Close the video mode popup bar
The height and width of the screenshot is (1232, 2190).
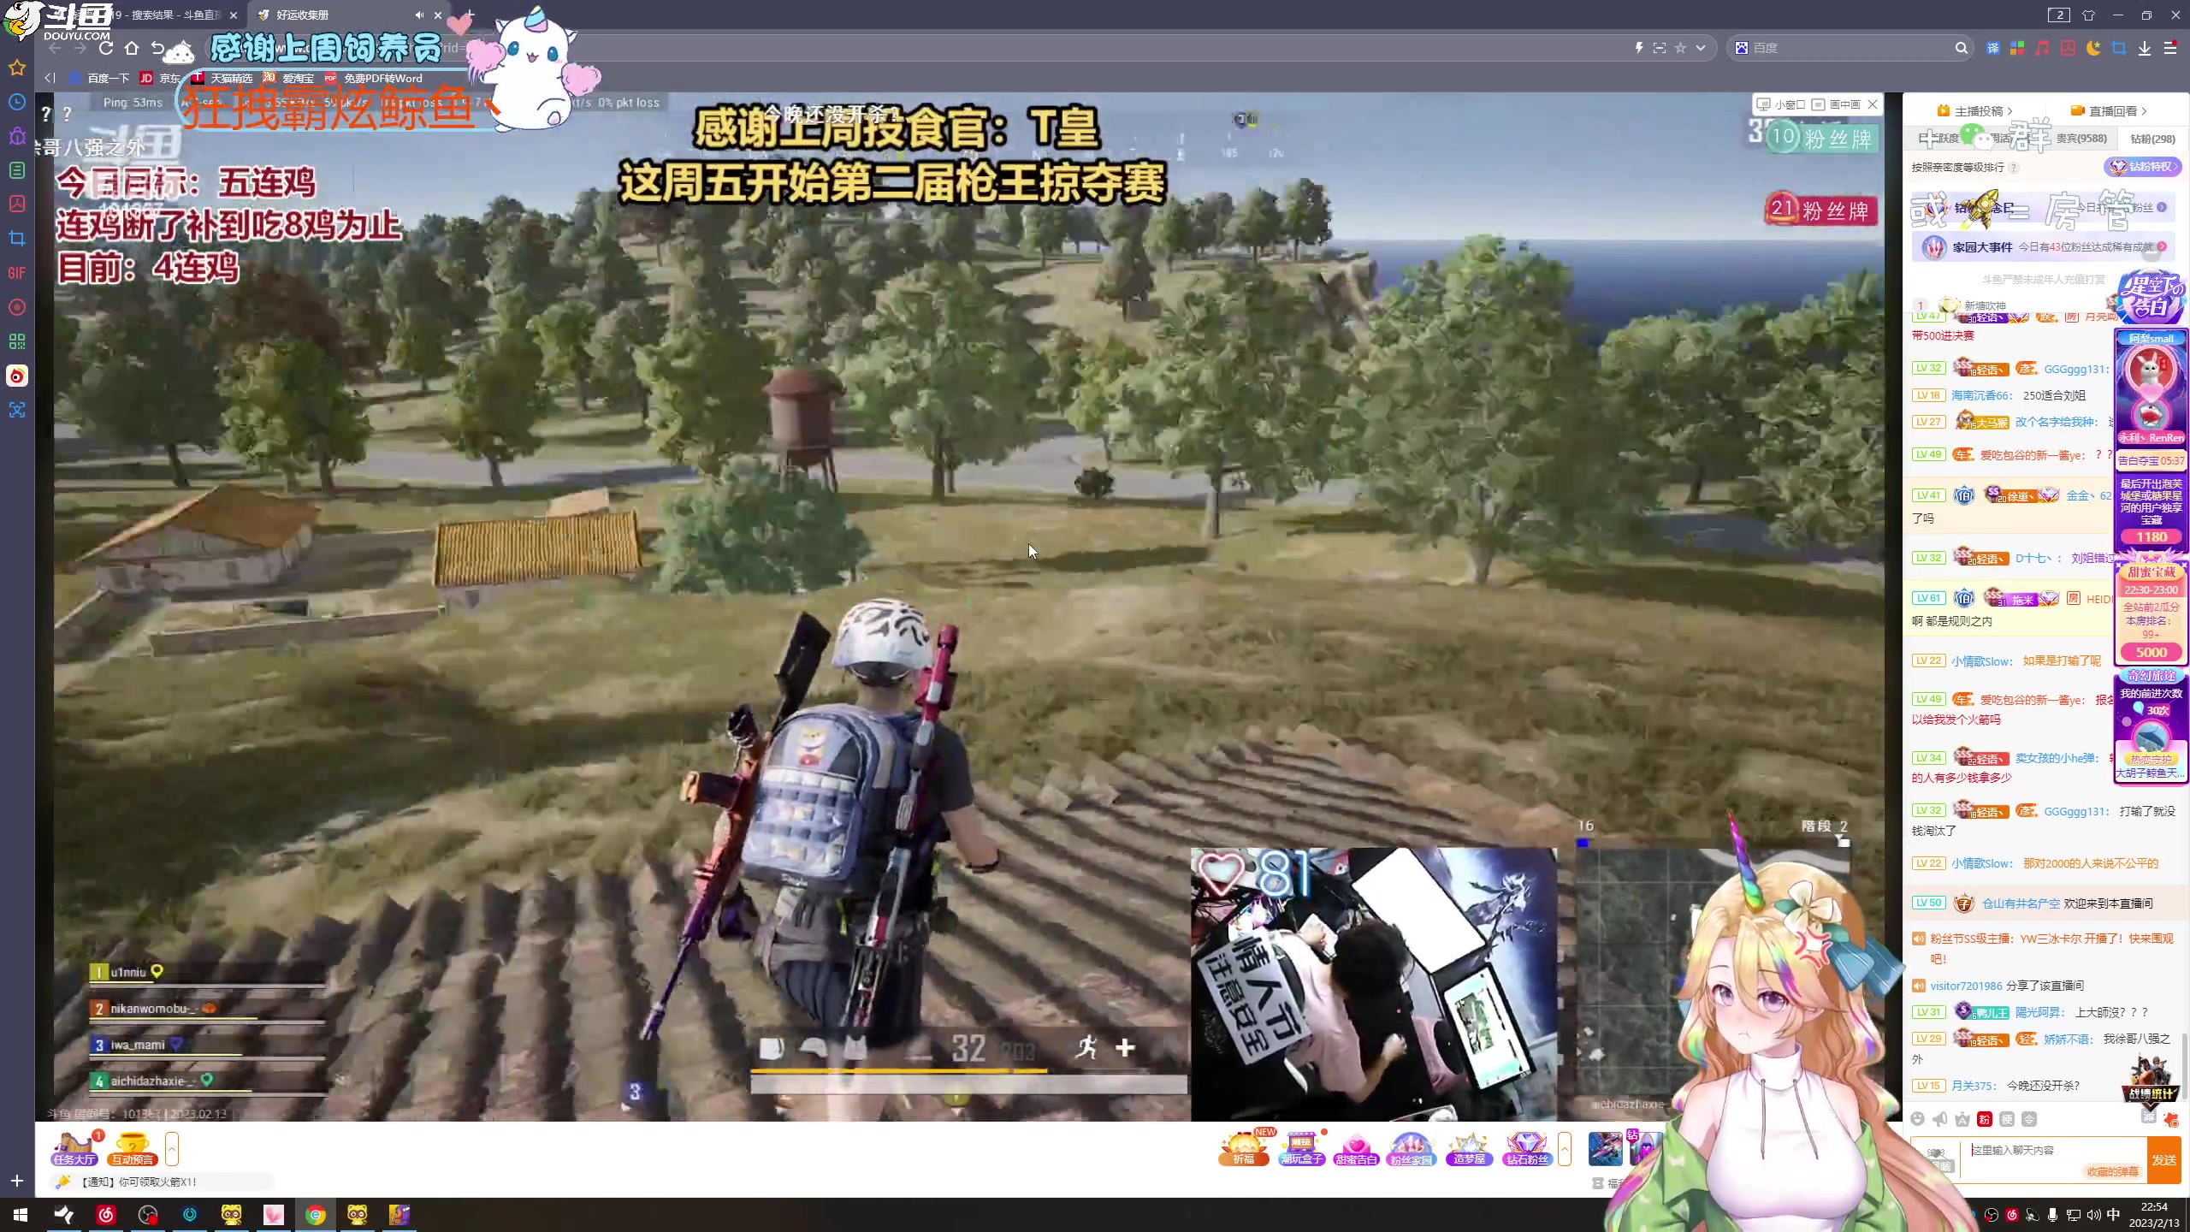[1873, 104]
